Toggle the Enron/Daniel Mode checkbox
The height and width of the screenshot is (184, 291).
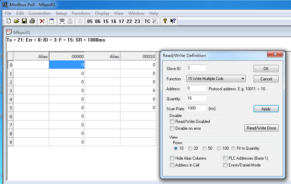click(225, 165)
